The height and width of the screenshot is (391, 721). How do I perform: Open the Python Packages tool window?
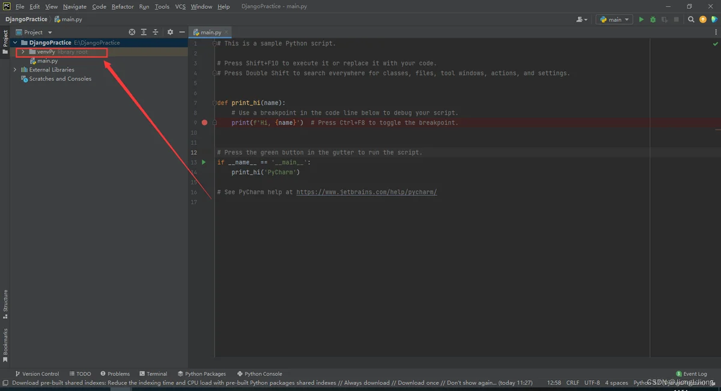click(x=201, y=374)
